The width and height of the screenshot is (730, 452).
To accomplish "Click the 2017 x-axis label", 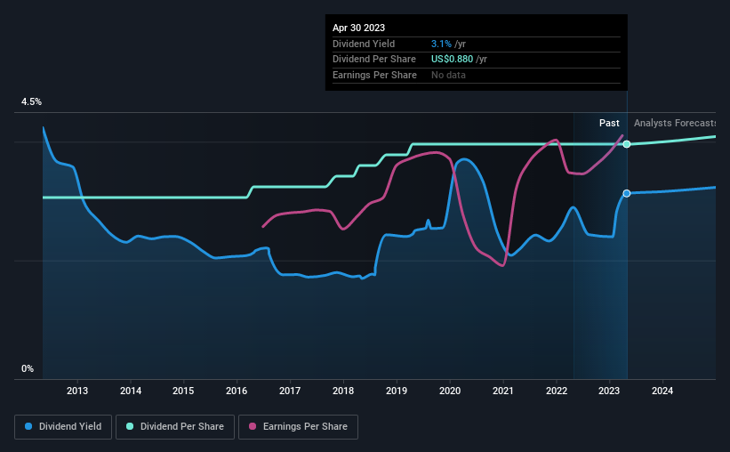I will pos(290,391).
